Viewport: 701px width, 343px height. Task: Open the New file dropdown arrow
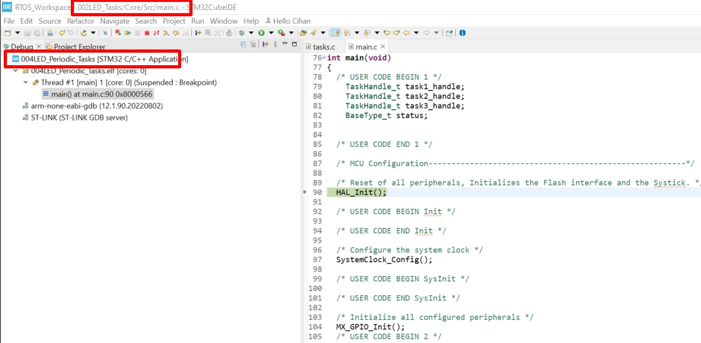click(x=18, y=33)
